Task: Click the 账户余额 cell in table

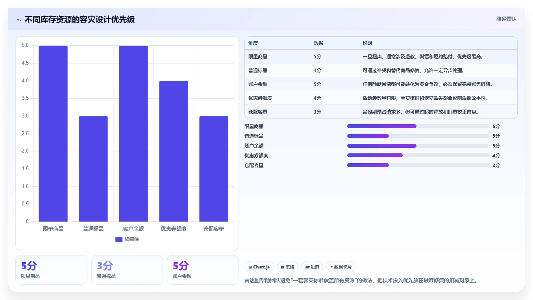Action: [258, 84]
